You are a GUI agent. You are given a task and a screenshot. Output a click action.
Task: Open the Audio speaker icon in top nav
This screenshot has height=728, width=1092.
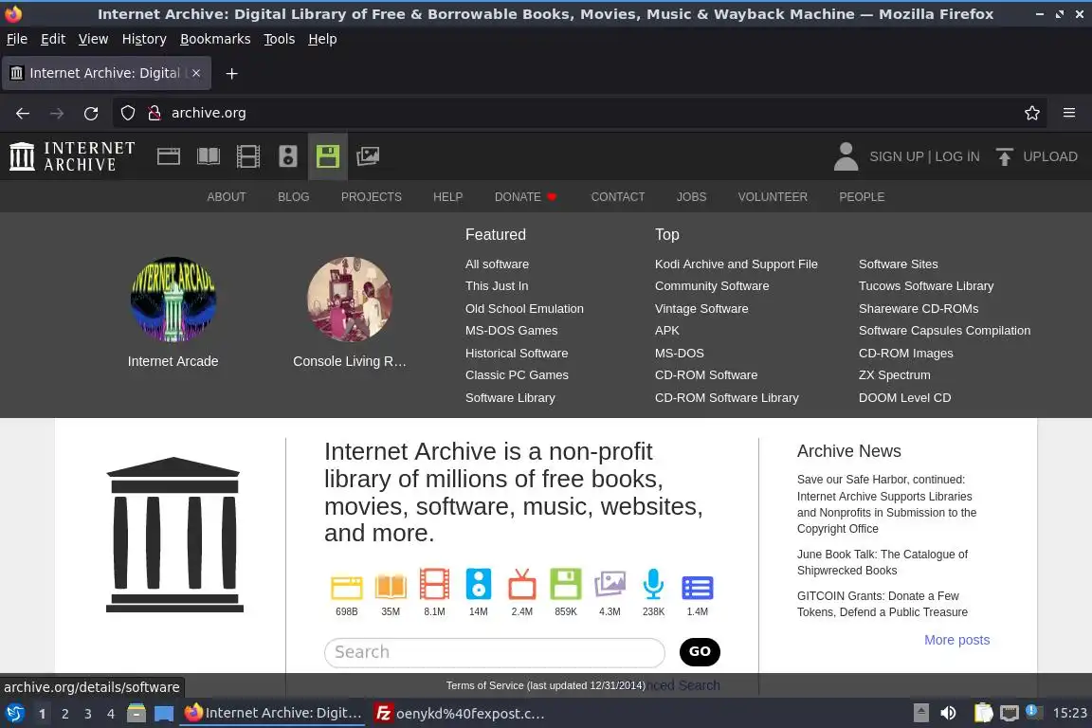[x=287, y=156]
